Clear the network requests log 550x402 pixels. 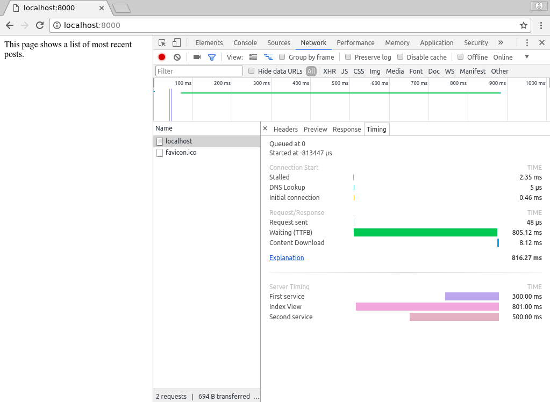pos(176,56)
